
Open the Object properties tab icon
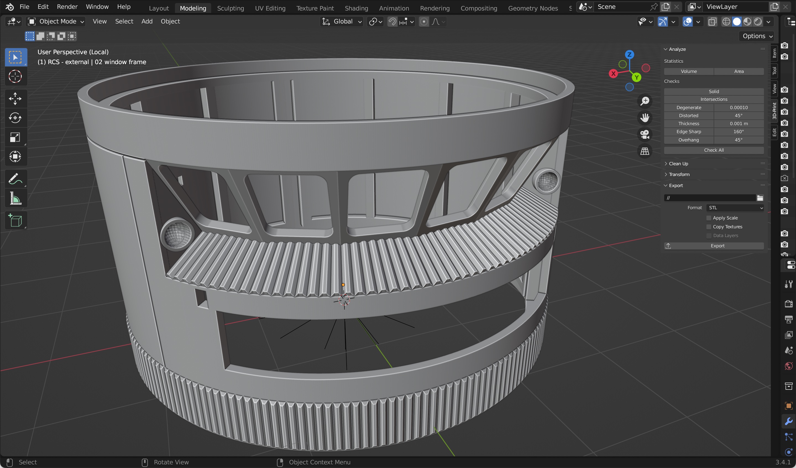point(789,406)
